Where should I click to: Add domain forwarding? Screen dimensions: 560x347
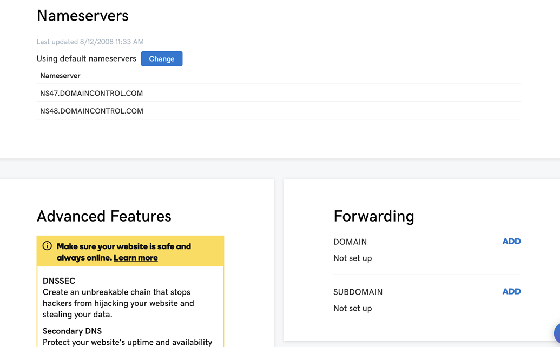pos(511,242)
